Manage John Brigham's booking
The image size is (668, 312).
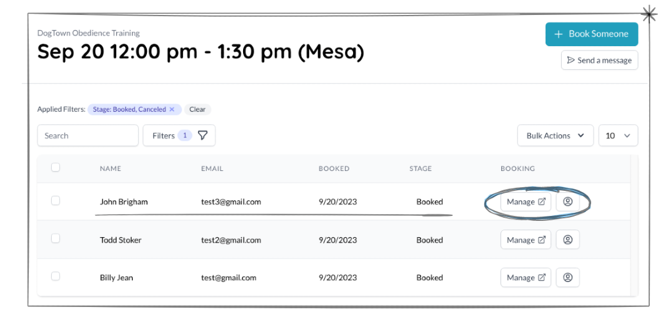click(x=526, y=202)
